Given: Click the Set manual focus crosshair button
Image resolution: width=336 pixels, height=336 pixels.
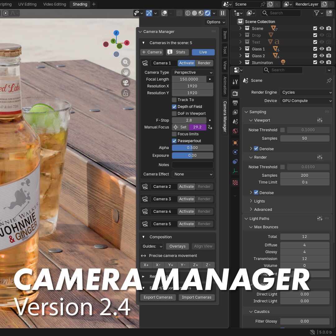Looking at the screenshot, I should tap(180, 127).
